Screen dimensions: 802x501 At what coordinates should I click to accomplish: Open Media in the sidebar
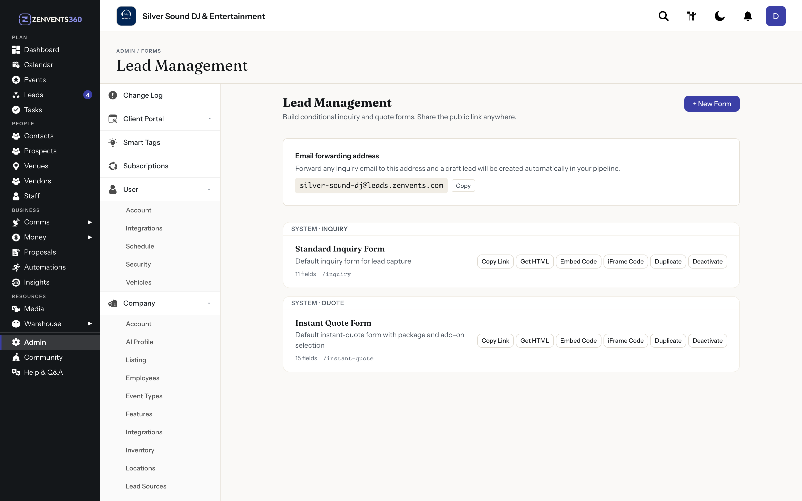[x=50, y=308]
